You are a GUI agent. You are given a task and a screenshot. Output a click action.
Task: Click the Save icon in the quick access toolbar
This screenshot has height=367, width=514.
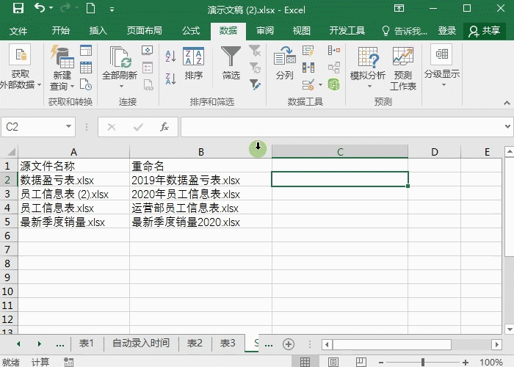(18, 9)
